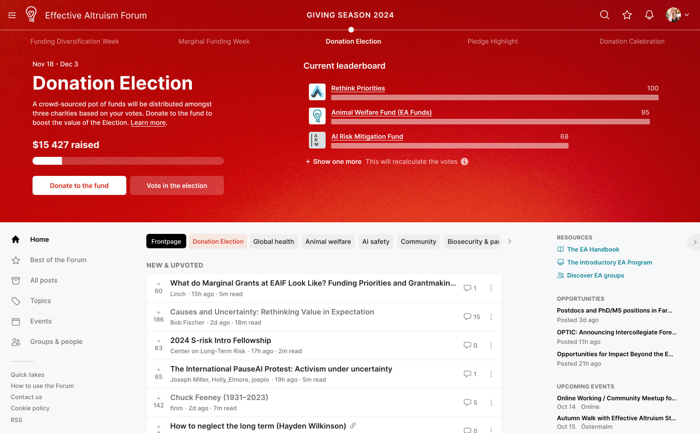The height and width of the screenshot is (433, 700).
Task: Open more options for Chuck Feeney post
Action: point(491,402)
